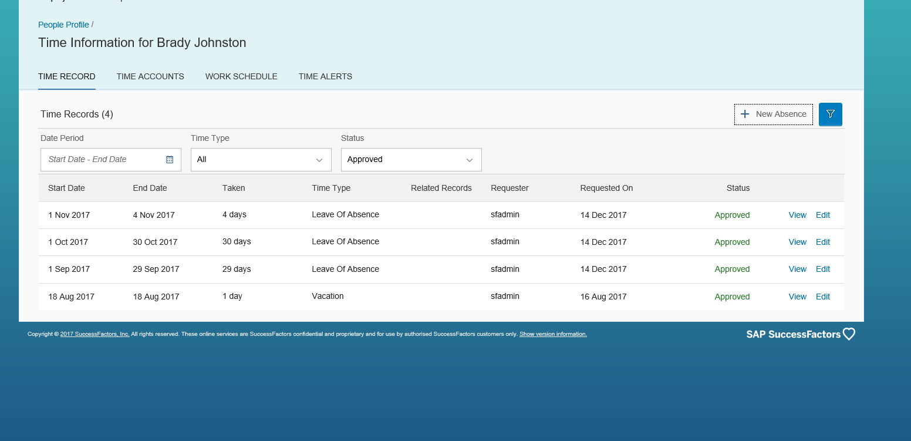Click the Start Date column header
This screenshot has height=441, width=911.
click(66, 188)
